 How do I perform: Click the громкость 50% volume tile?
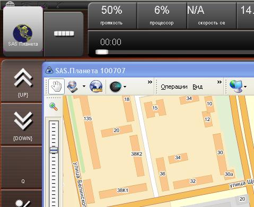(112, 16)
